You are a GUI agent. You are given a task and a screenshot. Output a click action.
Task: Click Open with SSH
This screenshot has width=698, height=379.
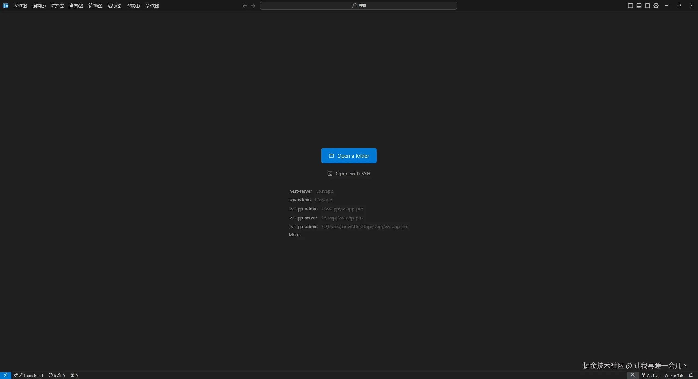point(349,174)
